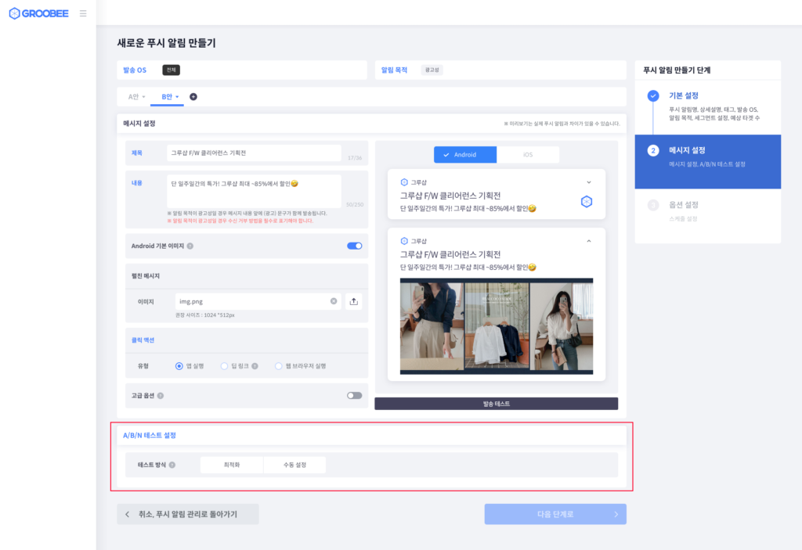Click the 발송 테스트 button
The image size is (802, 550).
(496, 404)
